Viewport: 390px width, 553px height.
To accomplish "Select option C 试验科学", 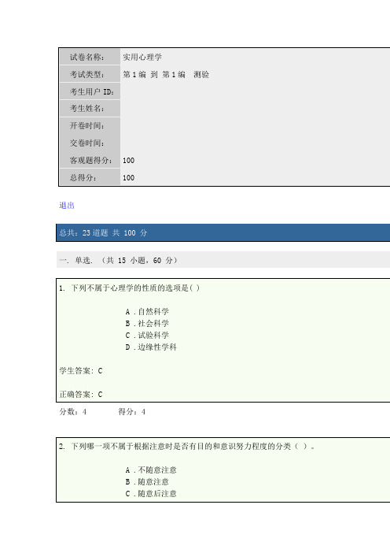I will (x=147, y=336).
